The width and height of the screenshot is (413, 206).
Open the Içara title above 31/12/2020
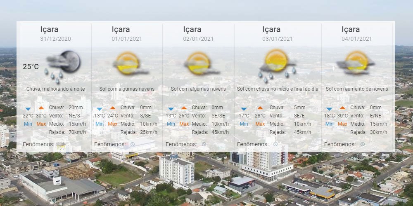49,29
